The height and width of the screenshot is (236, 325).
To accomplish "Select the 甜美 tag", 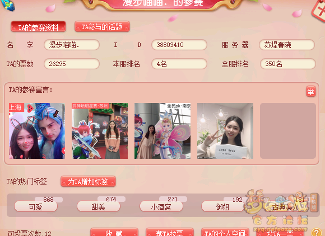I will tap(99, 206).
